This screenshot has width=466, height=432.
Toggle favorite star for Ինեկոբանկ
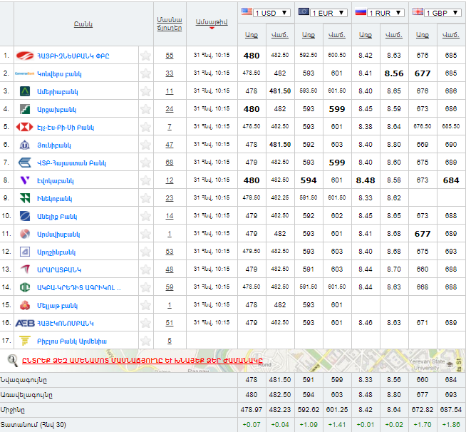point(145,198)
